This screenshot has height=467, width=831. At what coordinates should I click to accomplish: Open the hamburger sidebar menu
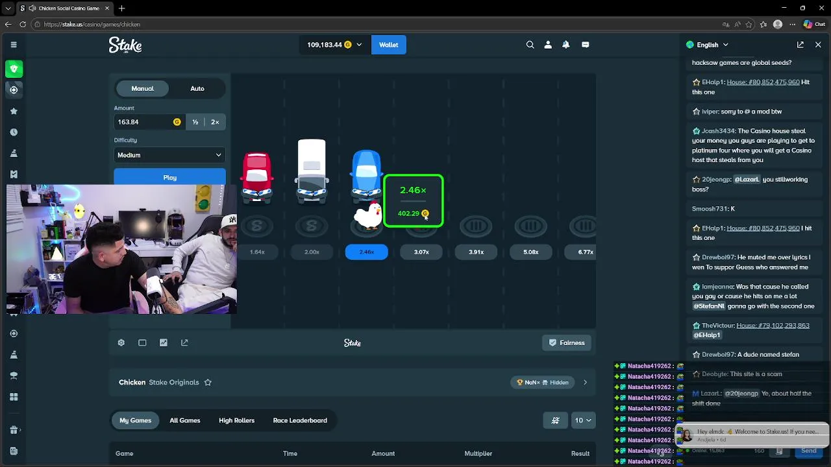coord(14,45)
